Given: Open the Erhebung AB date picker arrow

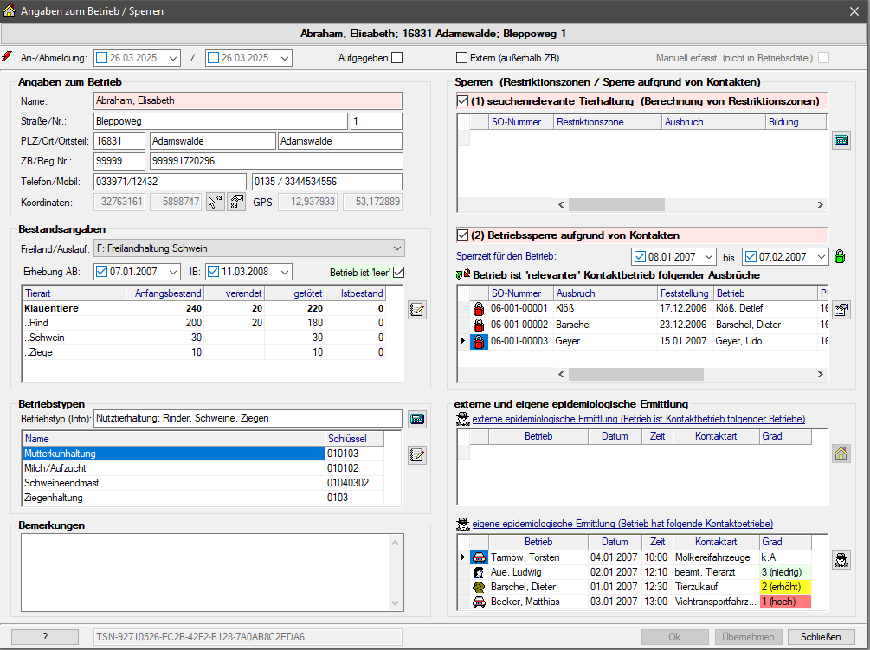Looking at the screenshot, I should pos(173,272).
